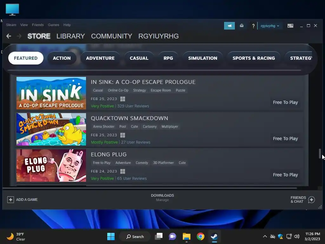Open the Friends menu
Viewport: 325px width, 244px height.
tap(38, 25)
